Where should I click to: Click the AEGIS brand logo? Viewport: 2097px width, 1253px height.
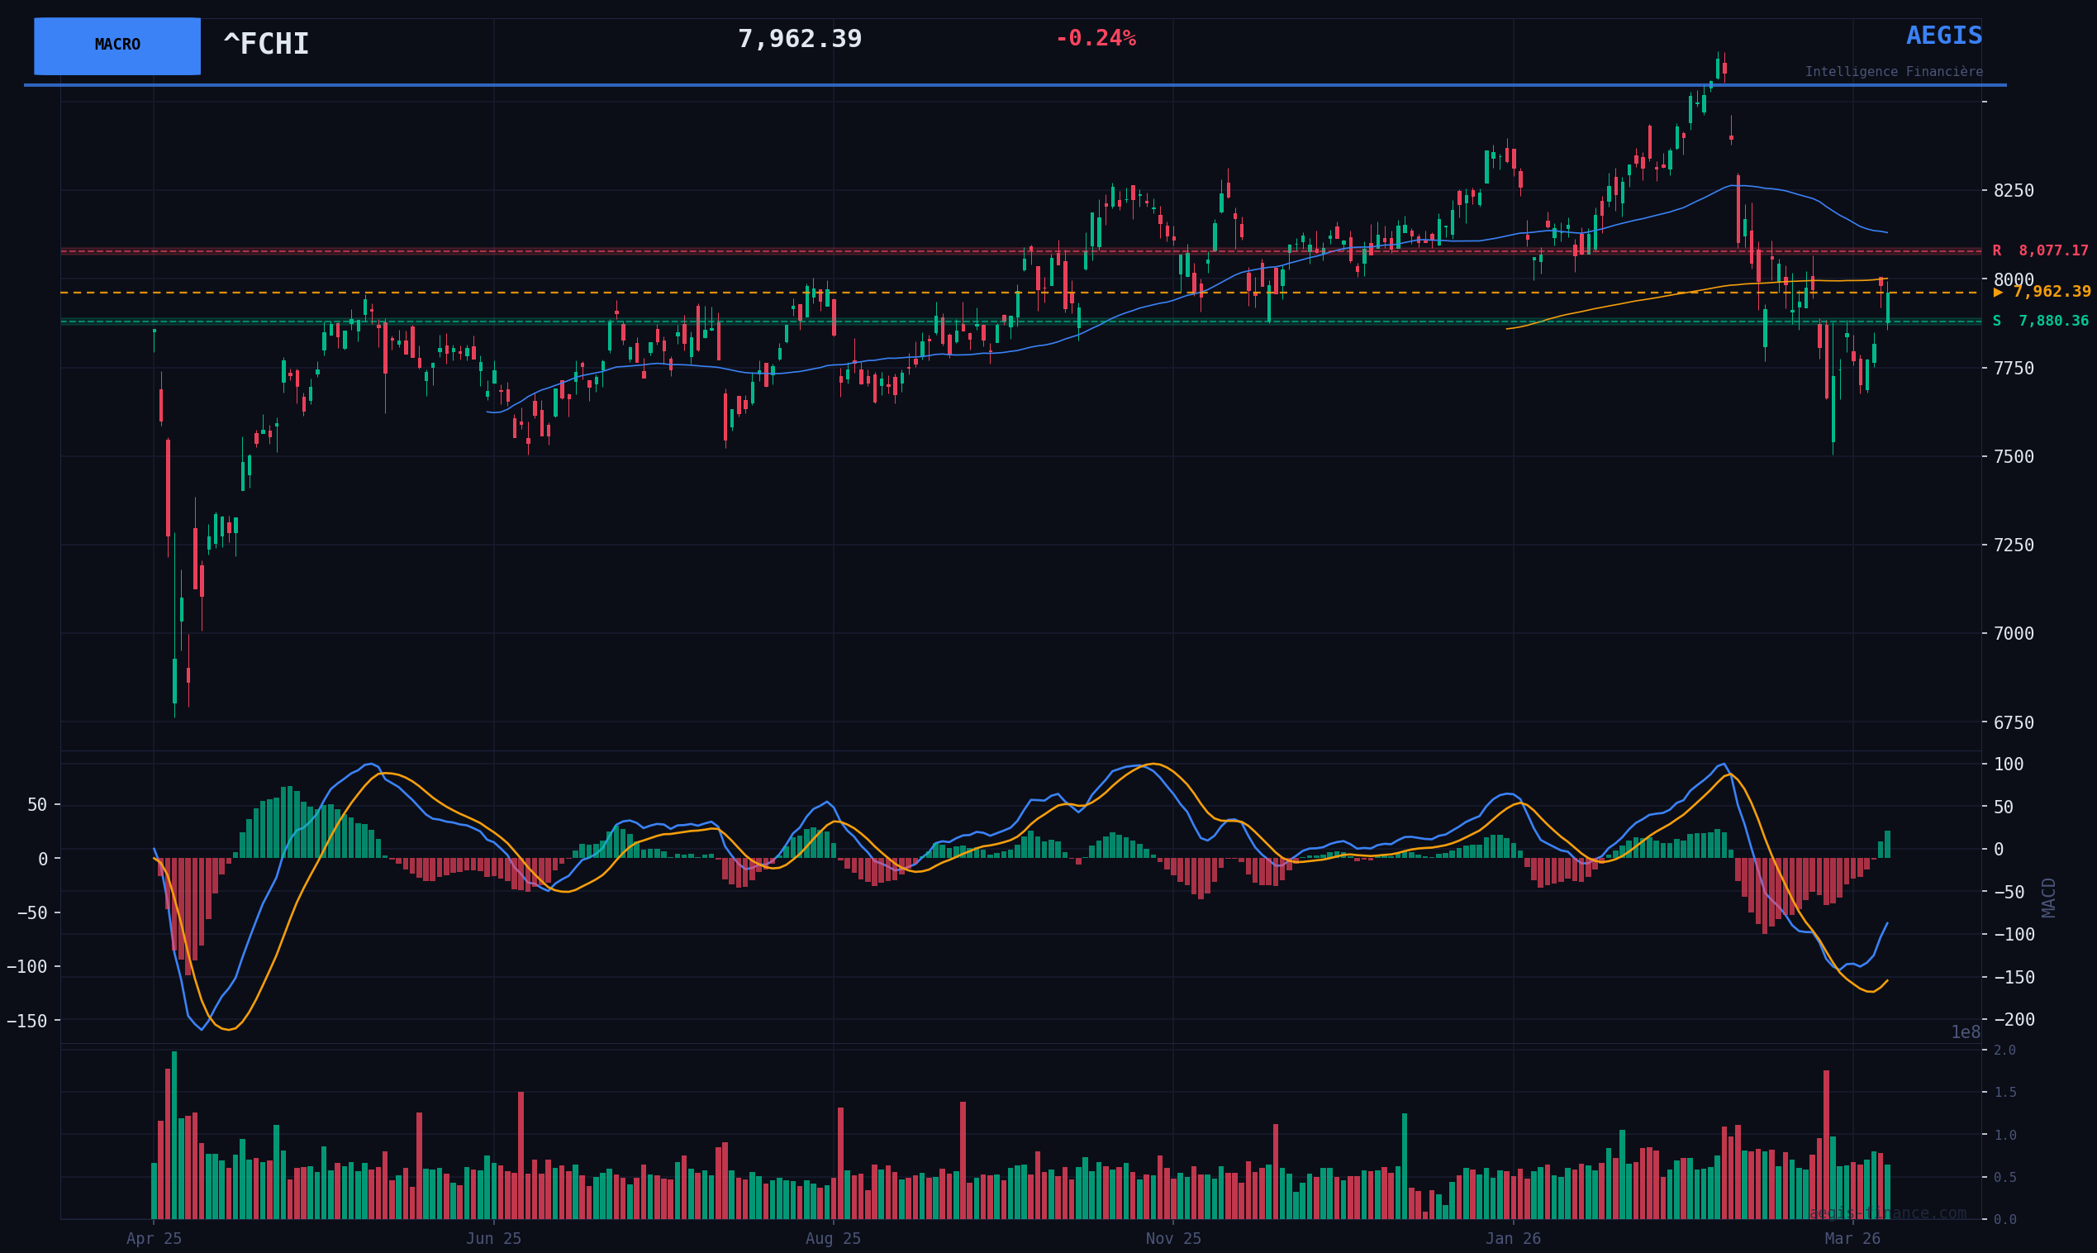pos(1943,36)
